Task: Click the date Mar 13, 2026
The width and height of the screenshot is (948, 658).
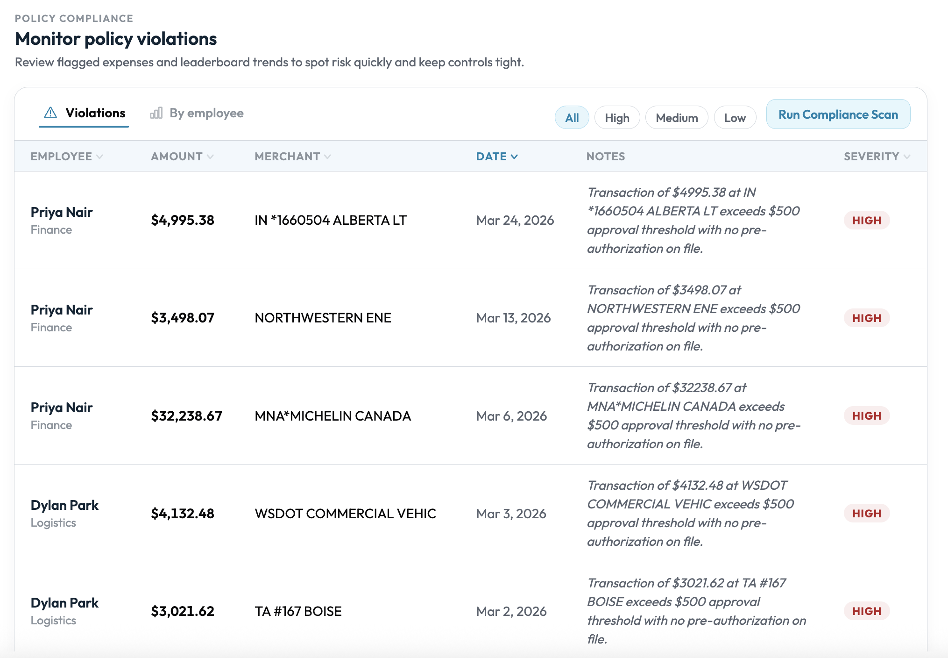Action: tap(513, 318)
